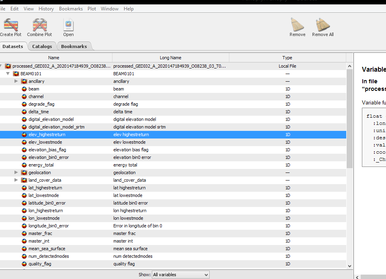
Task: Click the variable icon beside delta_time
Action: [x=24, y=112]
